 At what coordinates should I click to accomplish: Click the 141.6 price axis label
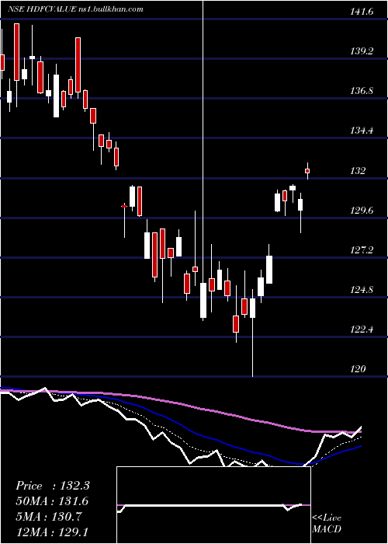tap(362, 12)
